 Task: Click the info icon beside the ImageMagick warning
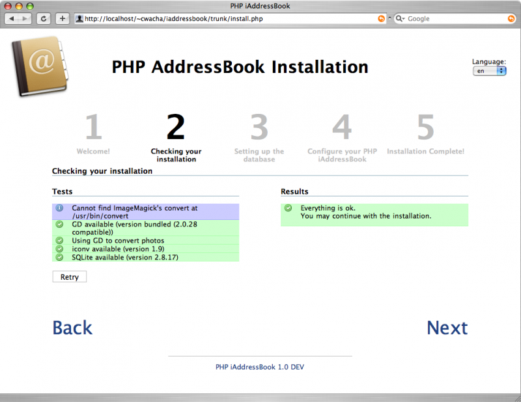(x=60, y=208)
